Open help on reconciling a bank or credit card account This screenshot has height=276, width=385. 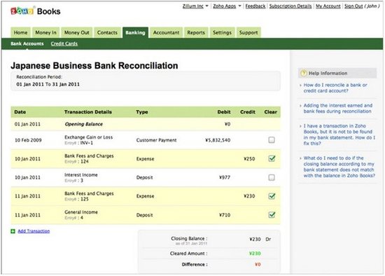(335, 88)
